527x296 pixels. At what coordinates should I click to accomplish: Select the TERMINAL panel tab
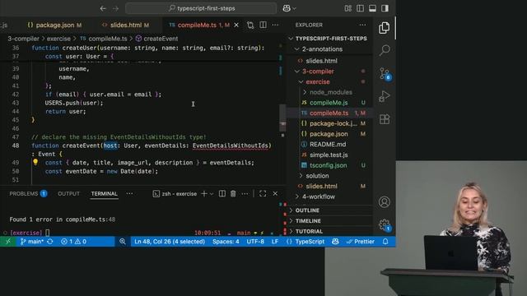point(105,194)
